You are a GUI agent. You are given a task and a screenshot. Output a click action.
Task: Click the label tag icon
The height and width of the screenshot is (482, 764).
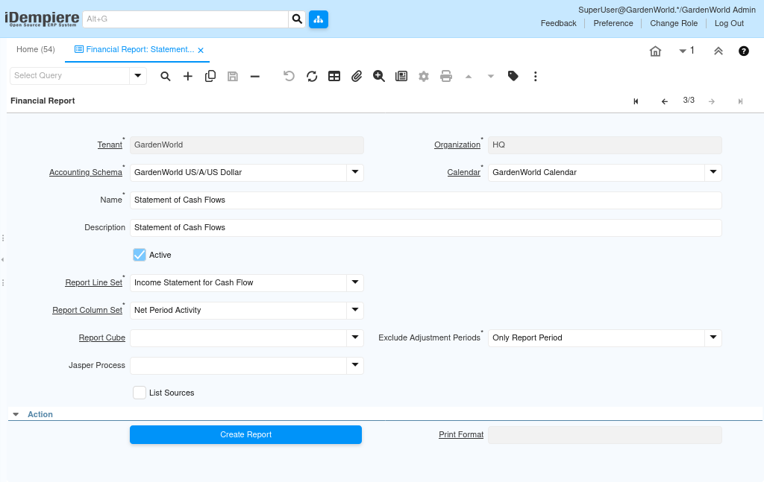(513, 77)
